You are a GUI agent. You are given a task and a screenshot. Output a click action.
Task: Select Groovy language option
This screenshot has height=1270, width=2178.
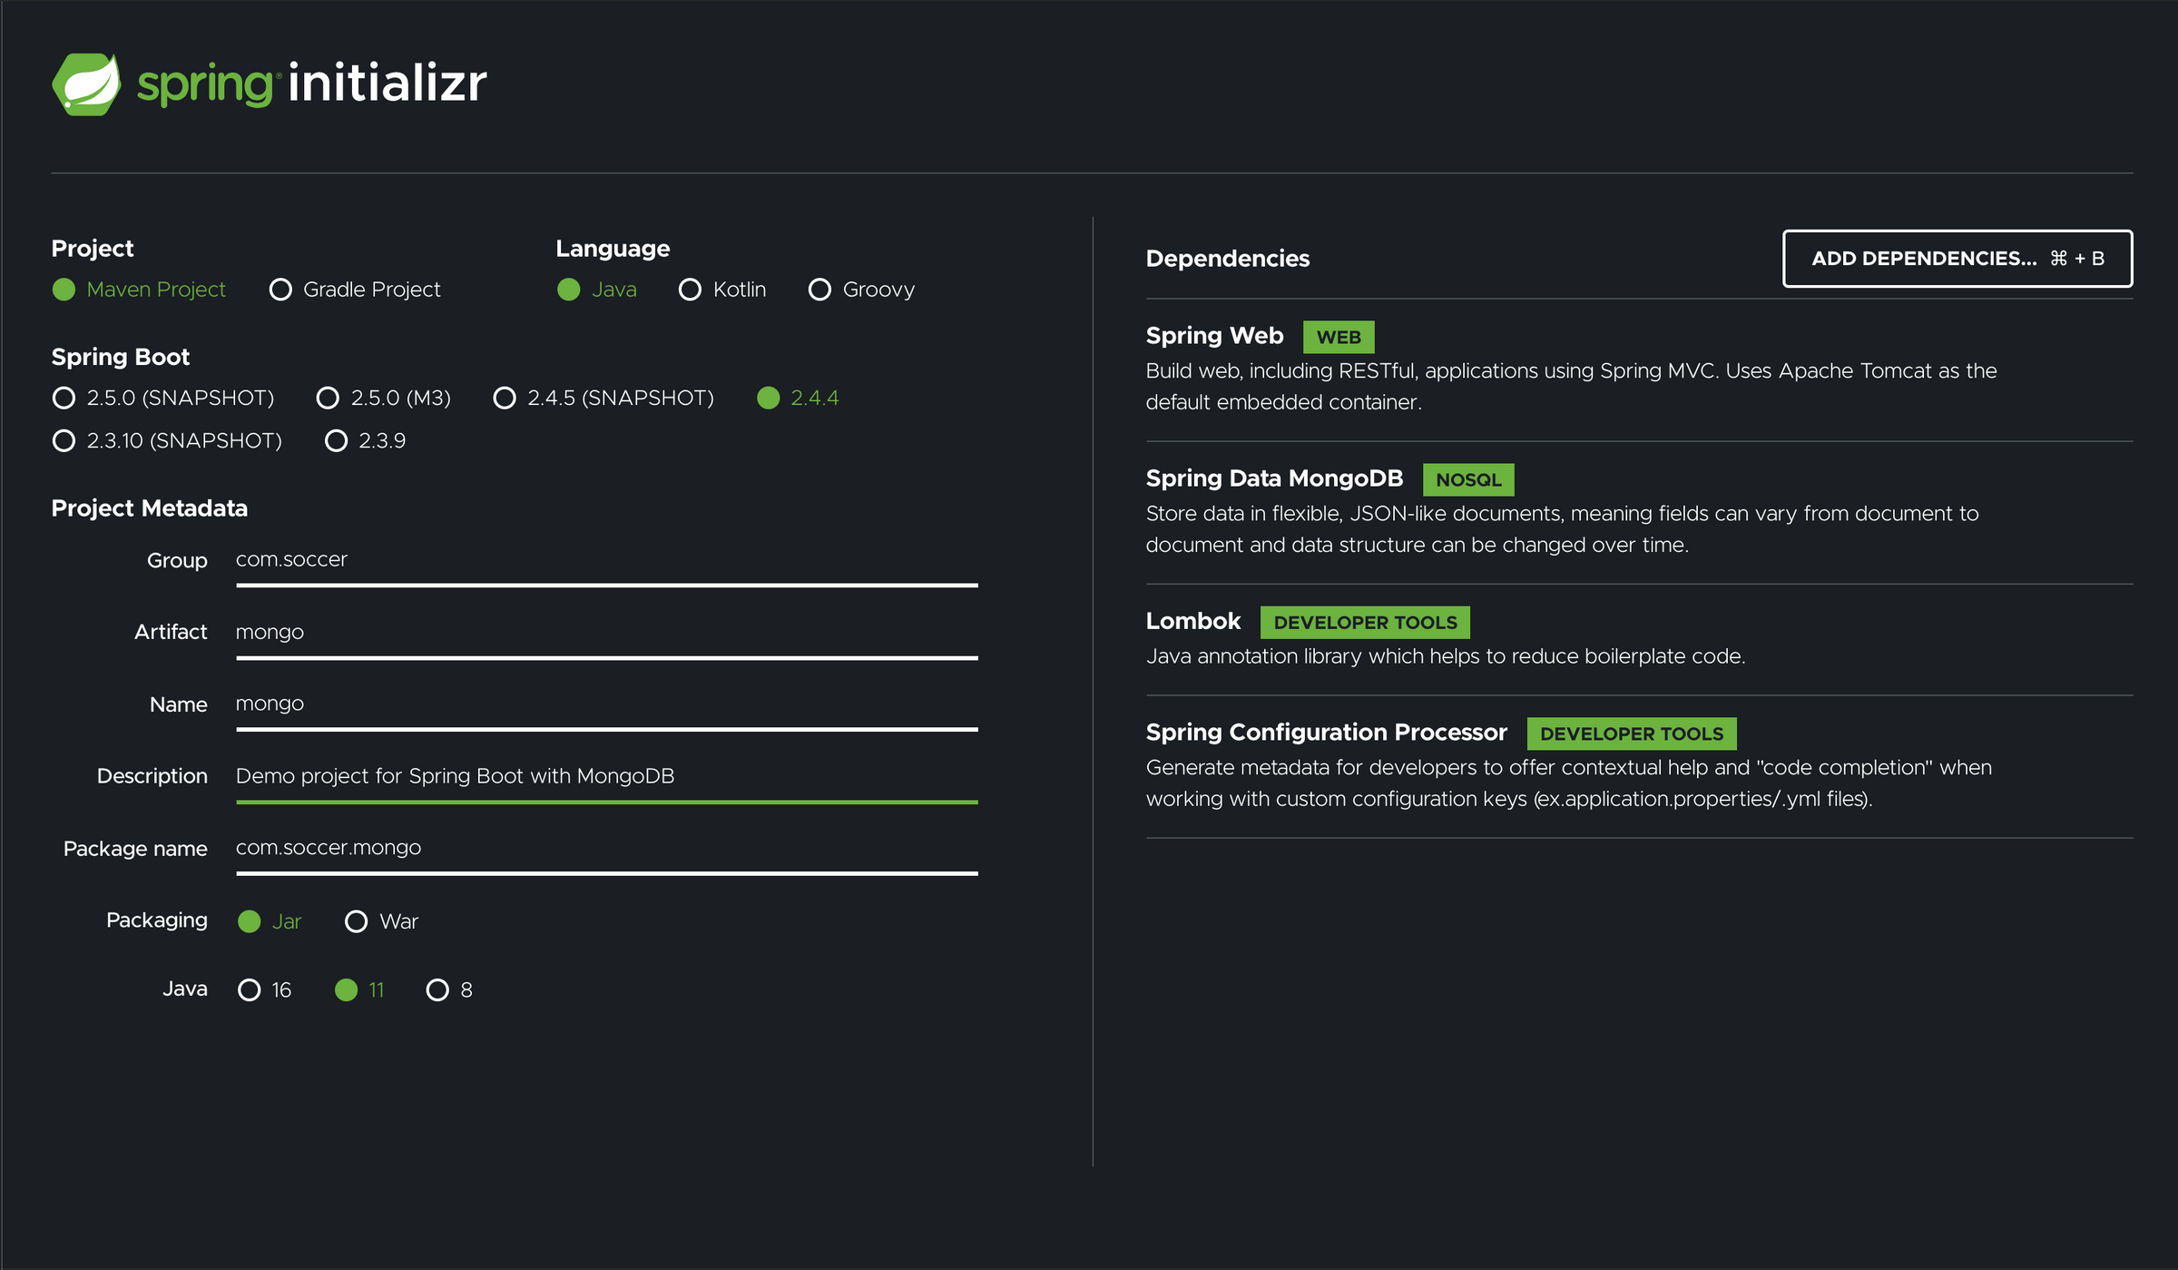pos(816,289)
